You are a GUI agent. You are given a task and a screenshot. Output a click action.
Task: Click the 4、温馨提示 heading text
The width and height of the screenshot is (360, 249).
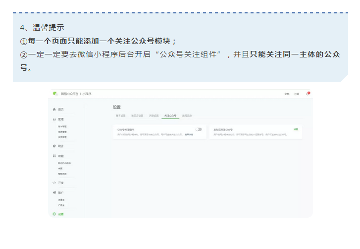[x=42, y=28]
